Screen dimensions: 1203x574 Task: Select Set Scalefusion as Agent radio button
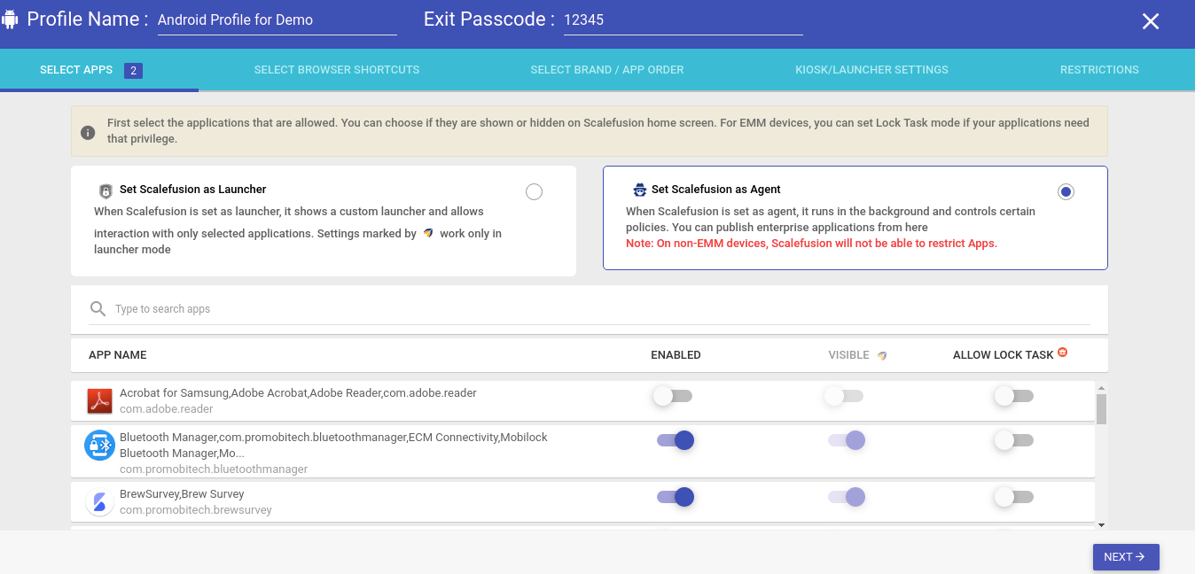(x=1066, y=192)
